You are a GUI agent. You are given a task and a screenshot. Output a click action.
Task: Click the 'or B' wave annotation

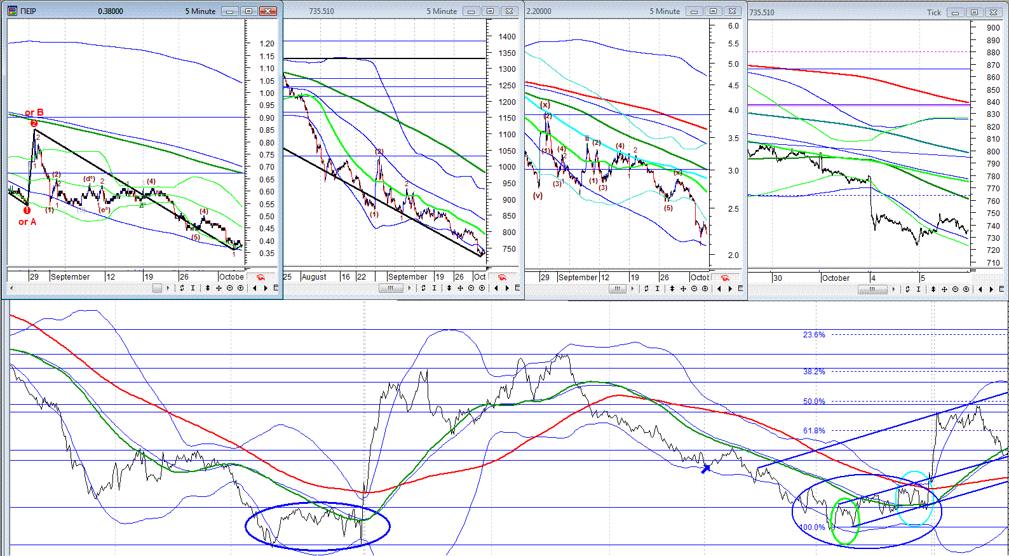click(x=34, y=112)
